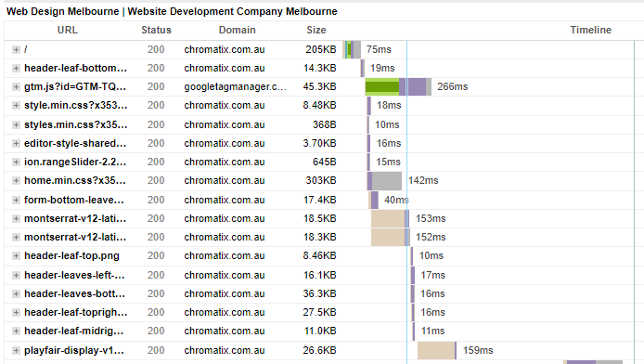Sort by the Domain column header

[x=237, y=30]
